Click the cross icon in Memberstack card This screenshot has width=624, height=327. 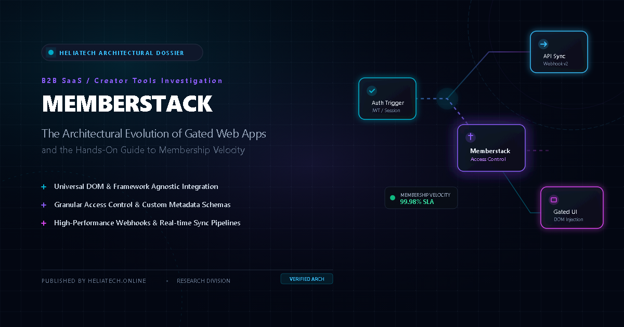pos(471,137)
